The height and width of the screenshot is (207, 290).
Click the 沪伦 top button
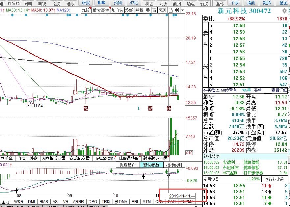coord(134,3)
